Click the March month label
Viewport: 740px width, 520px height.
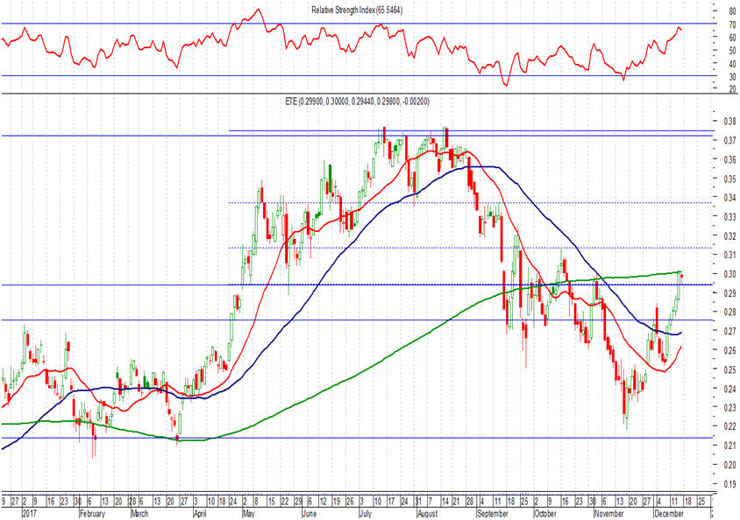[x=139, y=513]
